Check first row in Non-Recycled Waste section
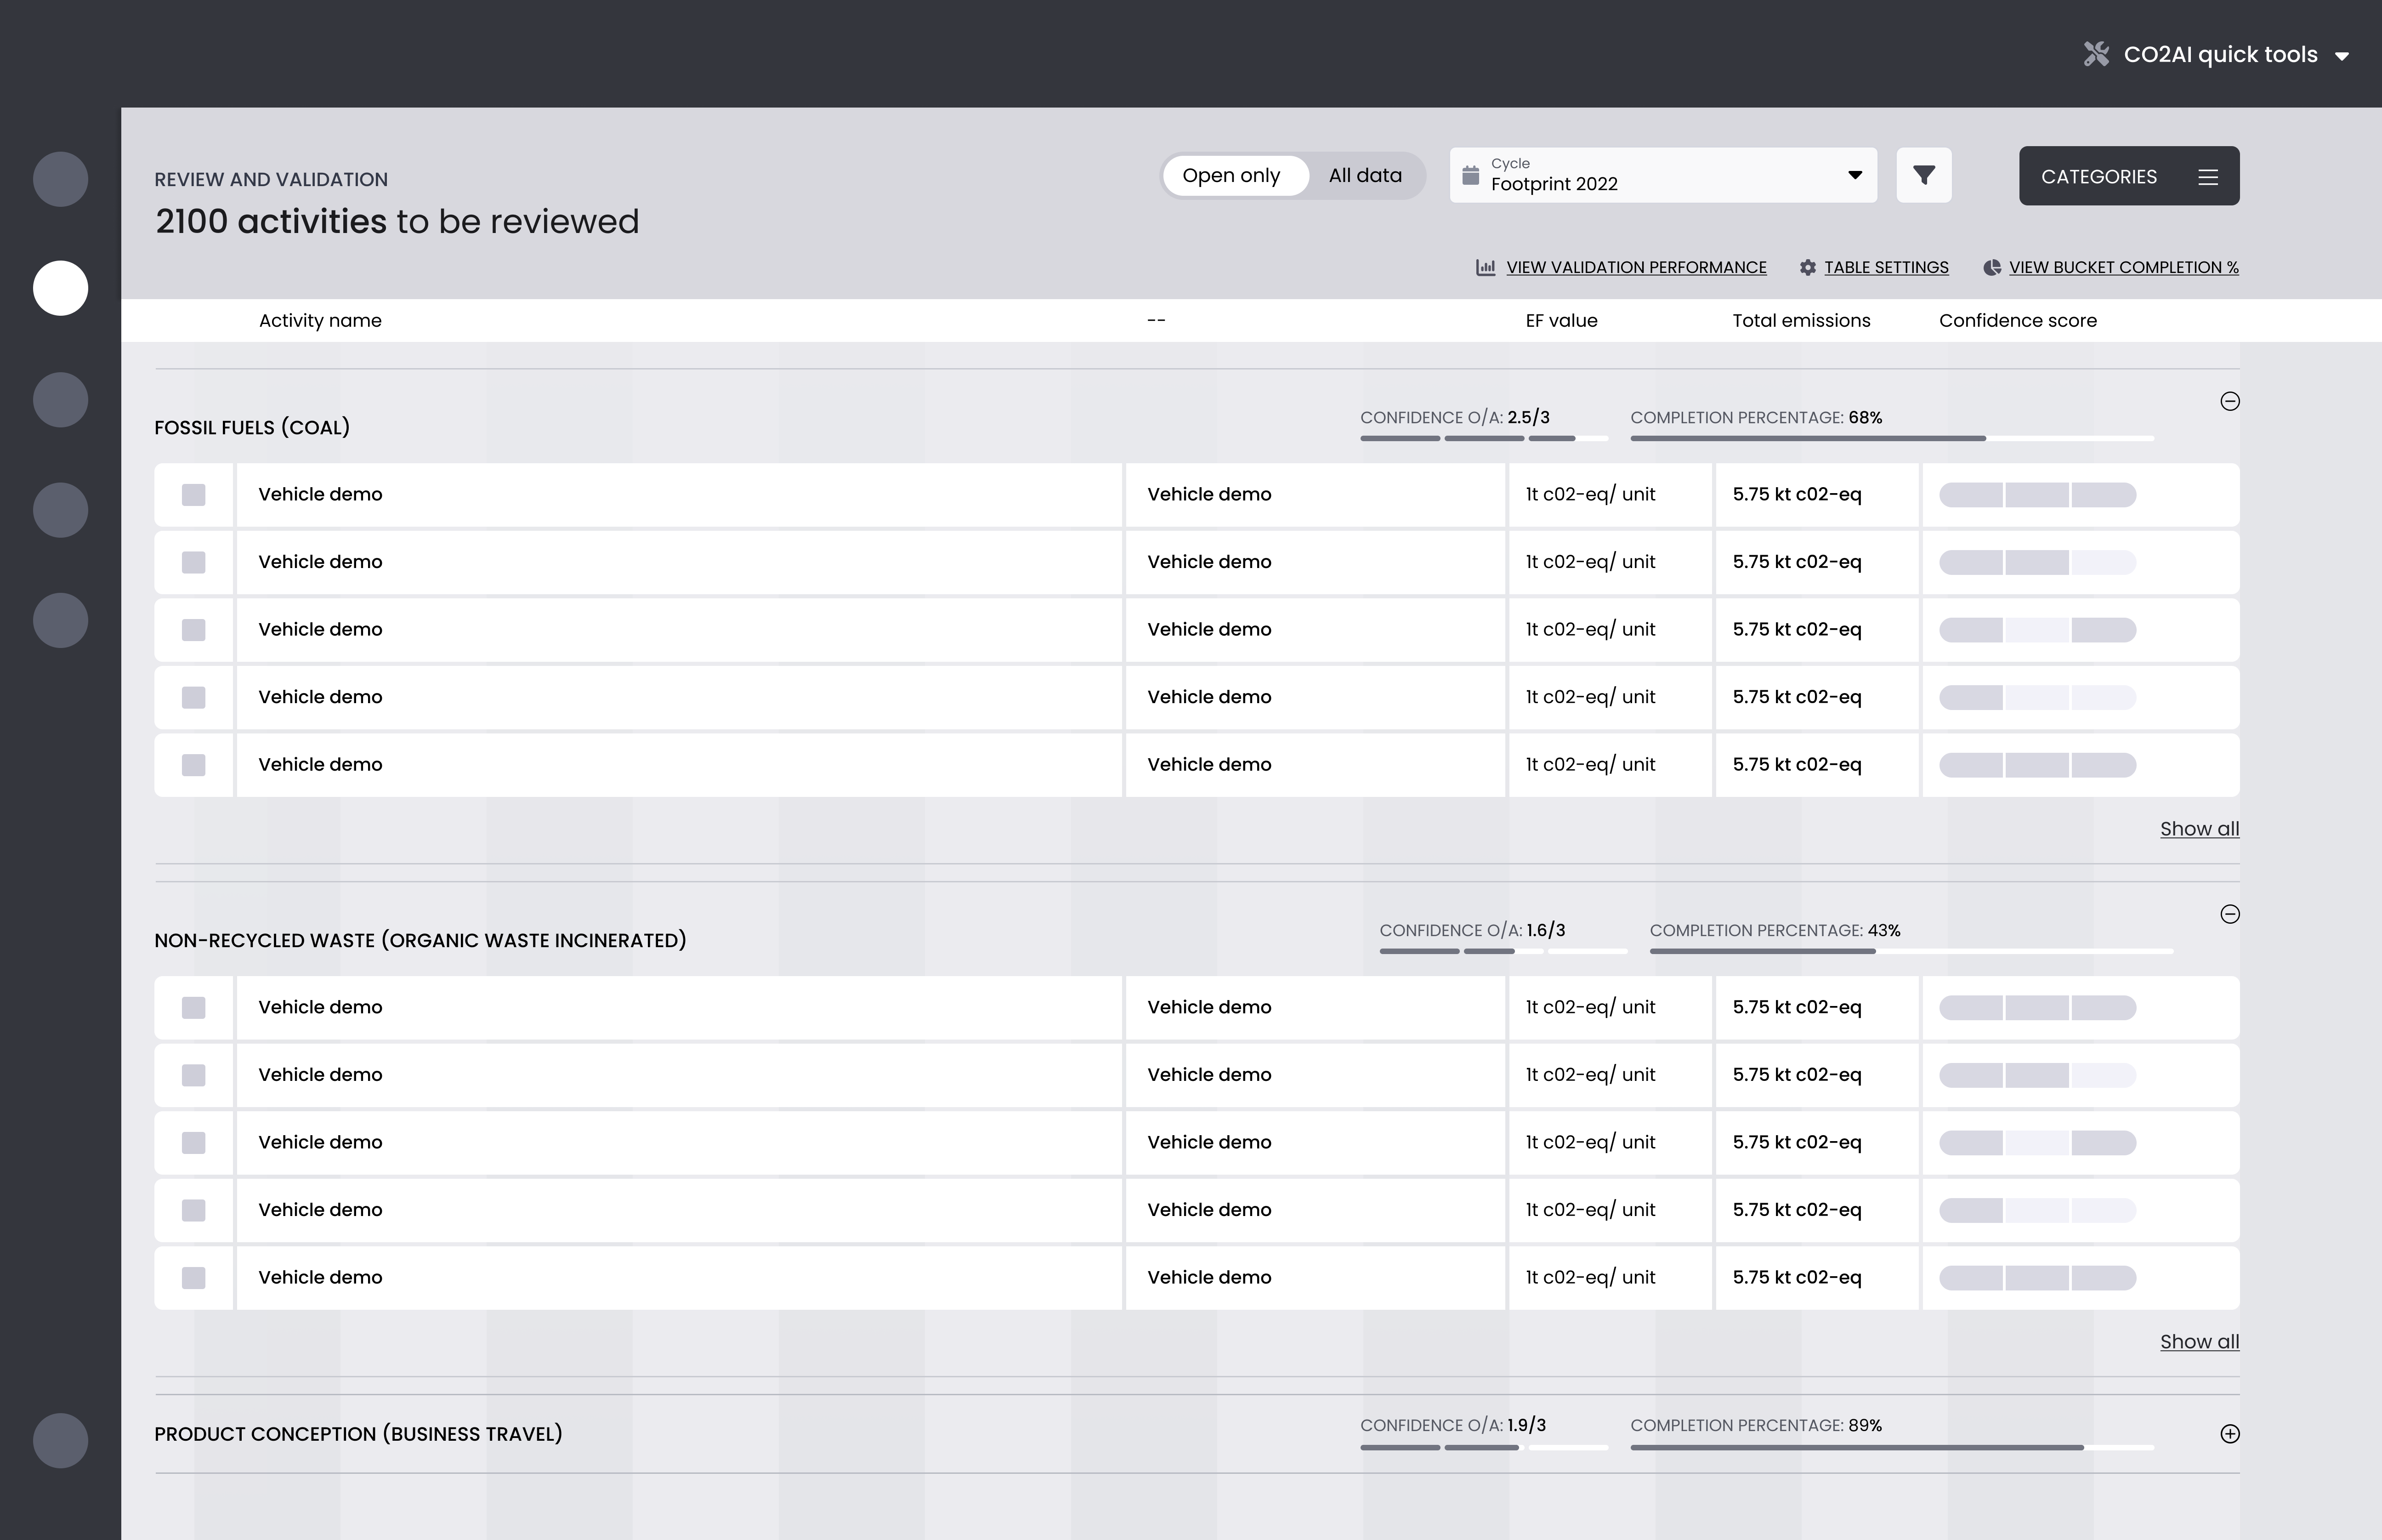 pyautogui.click(x=194, y=1008)
